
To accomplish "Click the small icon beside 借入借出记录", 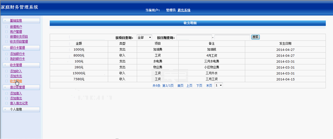I will 7,103.
